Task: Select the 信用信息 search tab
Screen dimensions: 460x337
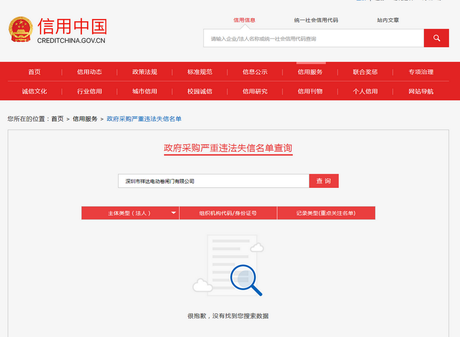Action: [244, 20]
